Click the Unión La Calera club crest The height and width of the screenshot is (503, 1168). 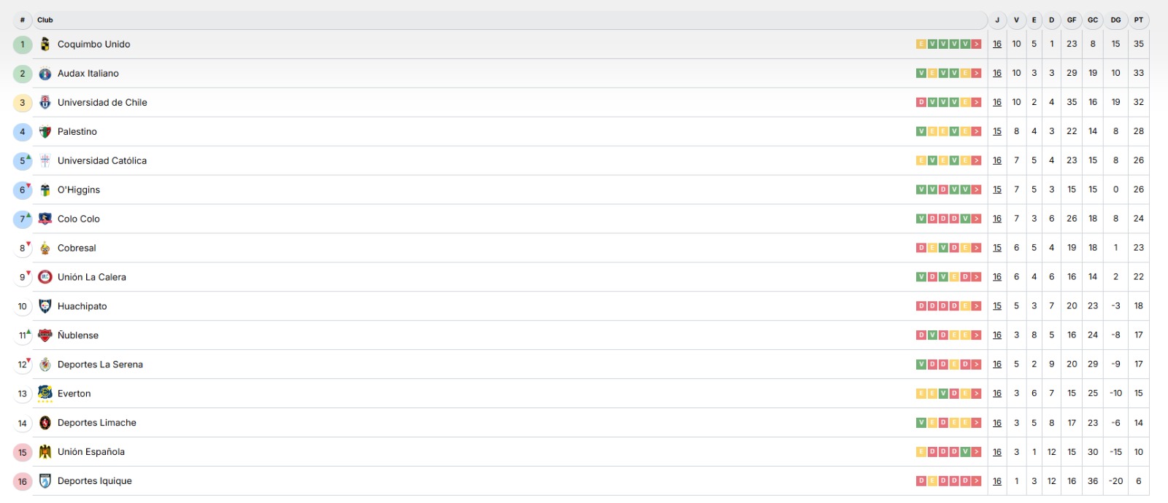click(45, 277)
